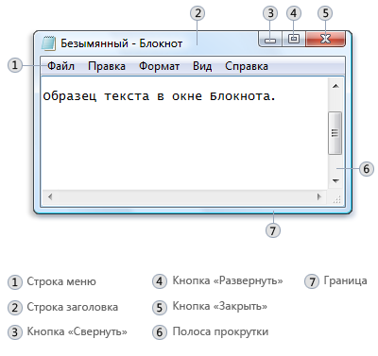Click the vertical scrollbar thumb
Screen dimensions: 378x356
click(335, 133)
